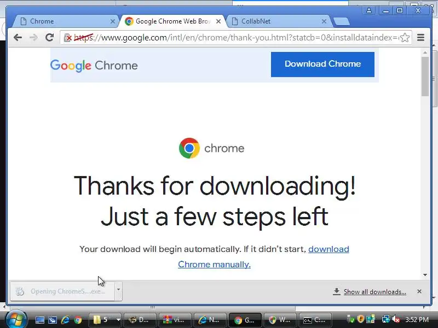Close the CollabNet tab
438x328 pixels.
324,21
